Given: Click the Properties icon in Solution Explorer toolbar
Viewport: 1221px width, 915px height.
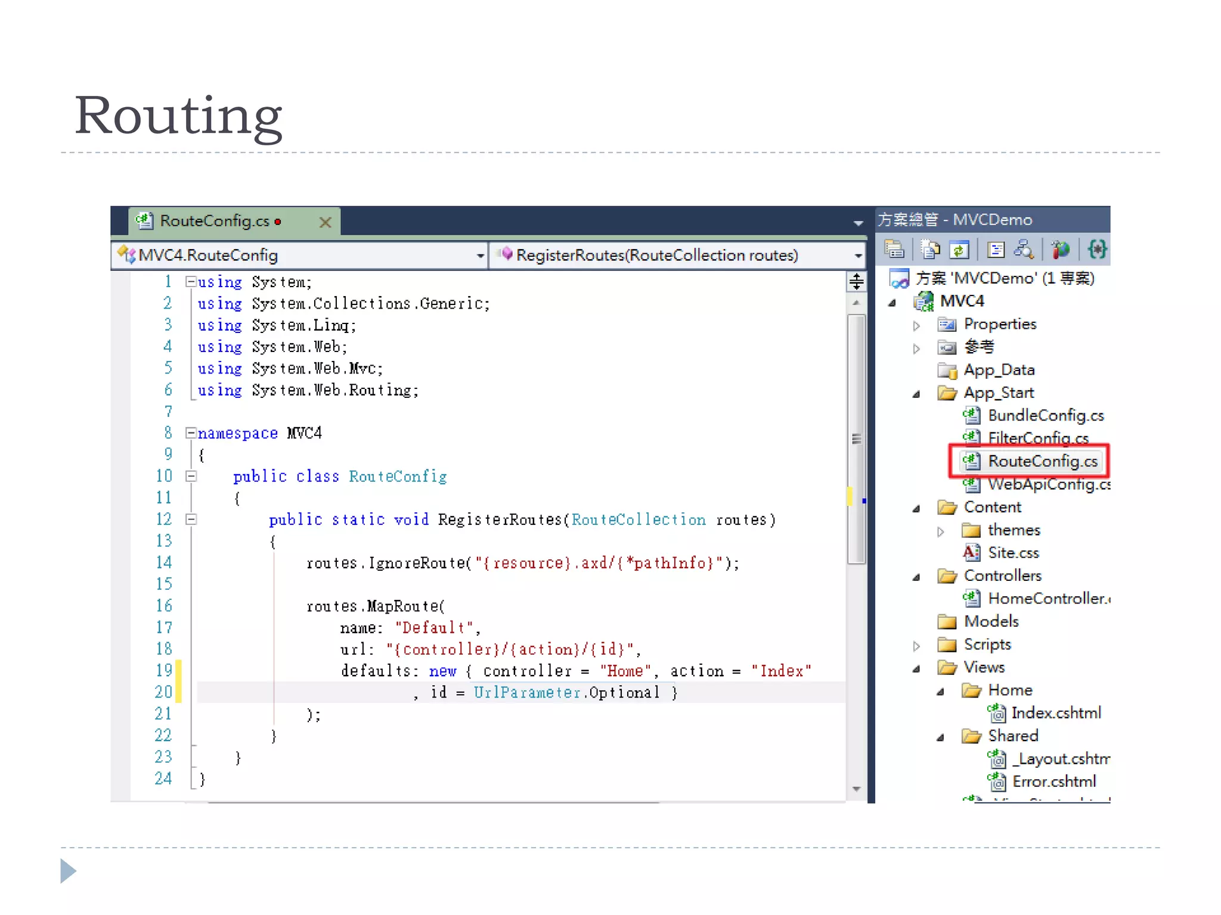Looking at the screenshot, I should [x=894, y=249].
